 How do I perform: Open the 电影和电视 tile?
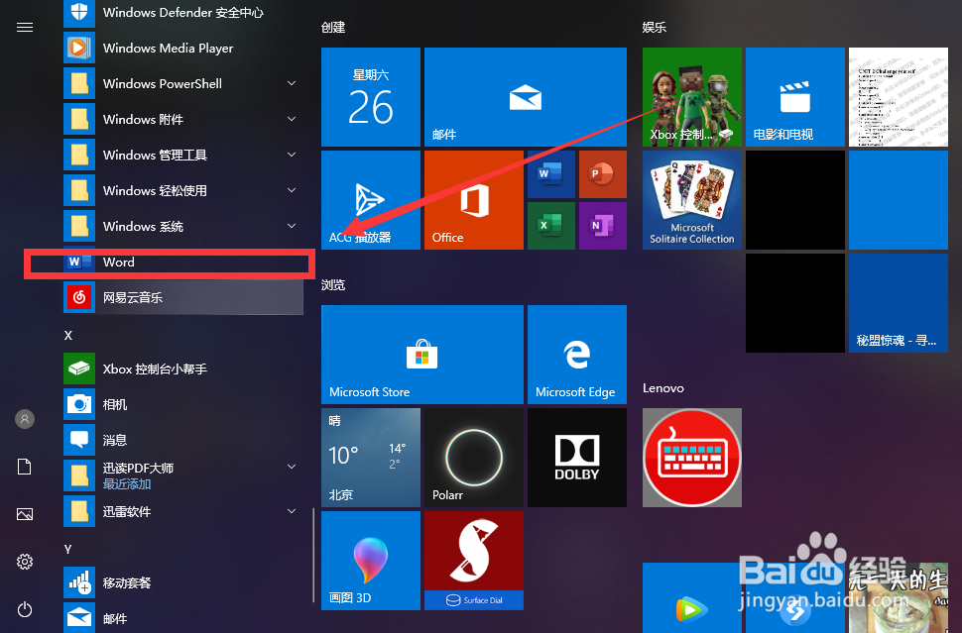tap(795, 97)
